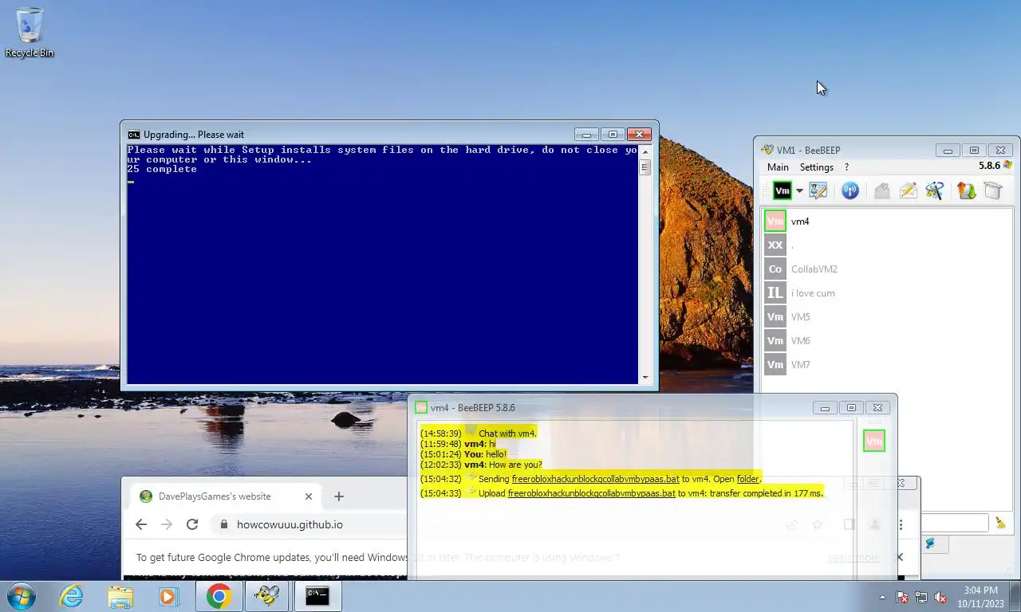Viewport: 1021px width, 612px height.
Task: Open the file transfer arrows icon
Action: tap(967, 190)
